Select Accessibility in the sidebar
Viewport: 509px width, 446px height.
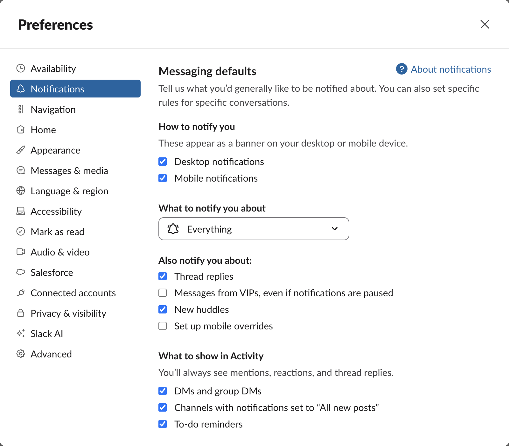pos(75,211)
